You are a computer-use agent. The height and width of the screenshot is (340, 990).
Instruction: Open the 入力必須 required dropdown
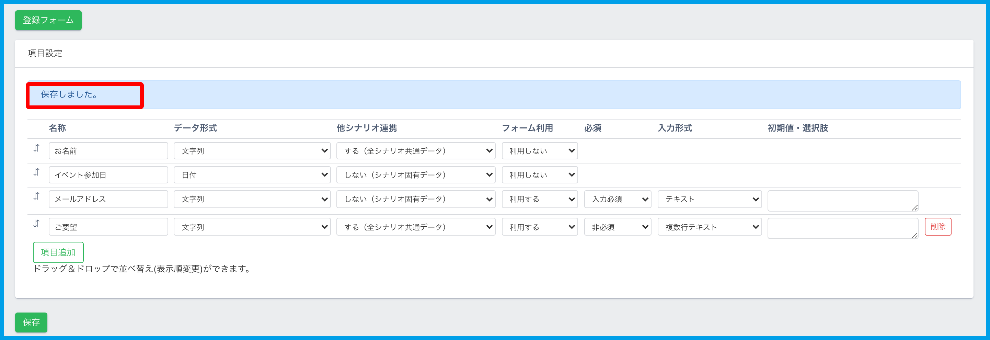point(617,199)
